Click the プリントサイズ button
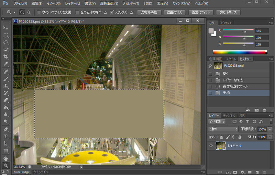 pos(228,12)
